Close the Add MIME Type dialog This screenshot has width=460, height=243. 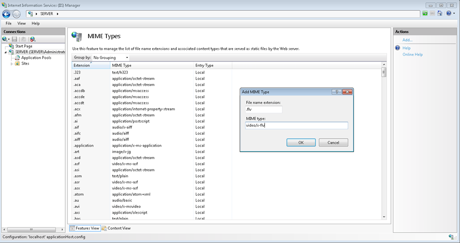click(x=347, y=92)
